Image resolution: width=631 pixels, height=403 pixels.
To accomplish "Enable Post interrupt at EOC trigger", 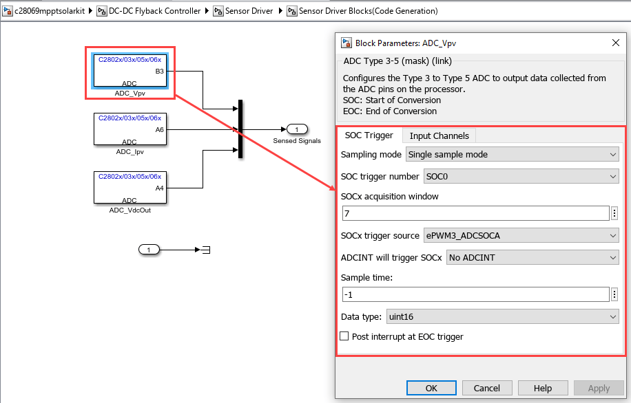I will coord(344,336).
